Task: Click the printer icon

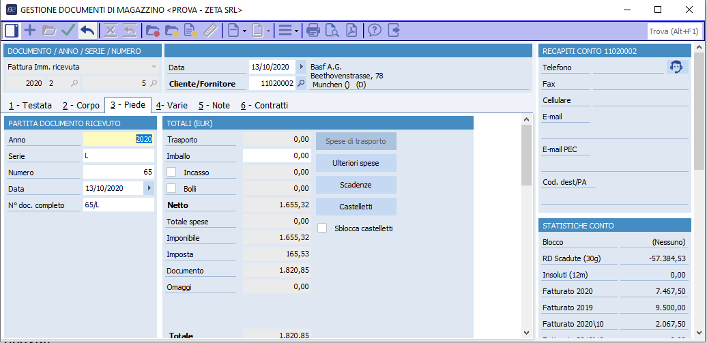Action: click(x=313, y=31)
